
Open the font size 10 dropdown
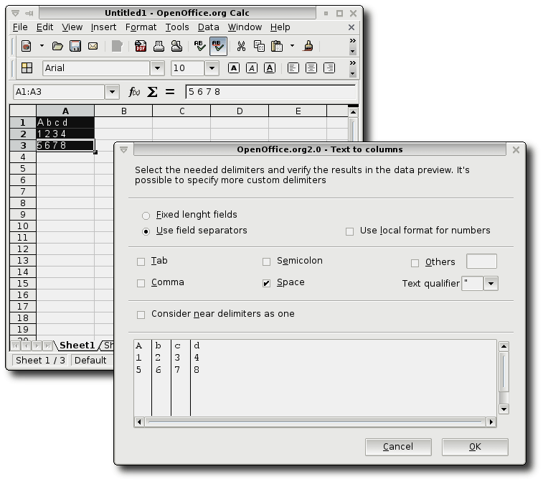click(212, 68)
